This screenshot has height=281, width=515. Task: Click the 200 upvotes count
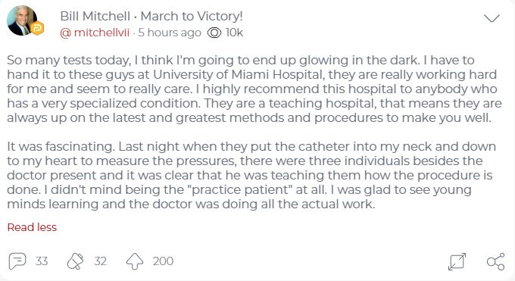point(163,261)
